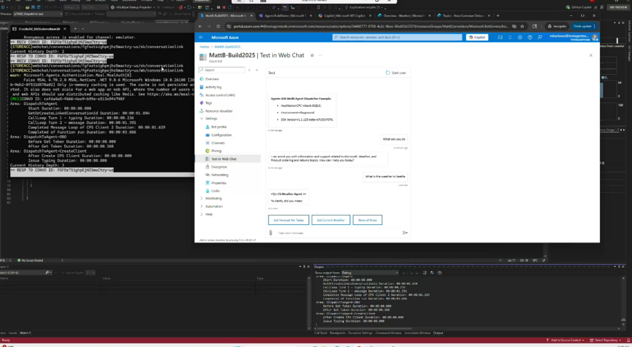Click the send message arrow icon

[x=405, y=233]
